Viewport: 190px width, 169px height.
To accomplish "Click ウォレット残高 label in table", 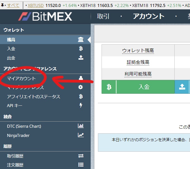I will (138, 50).
